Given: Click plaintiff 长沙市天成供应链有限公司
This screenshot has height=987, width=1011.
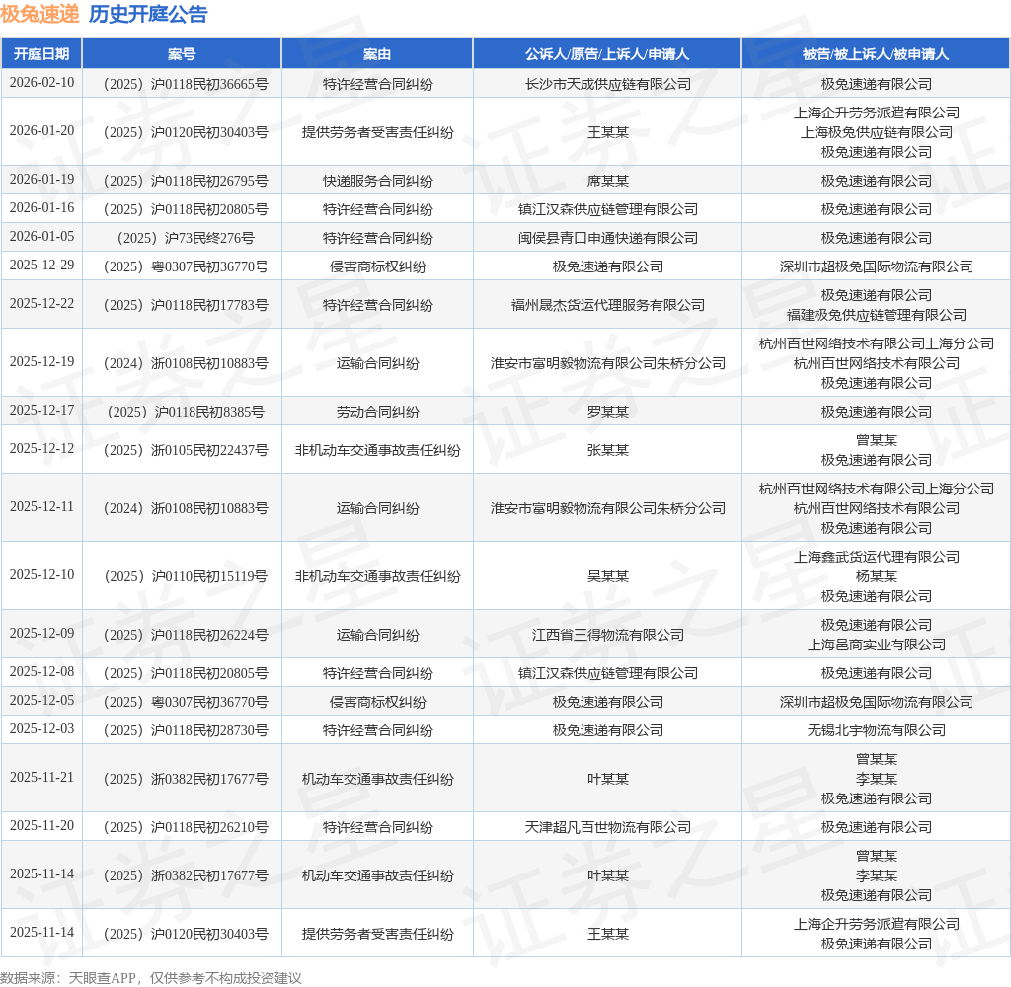Looking at the screenshot, I should pyautogui.click(x=607, y=84).
